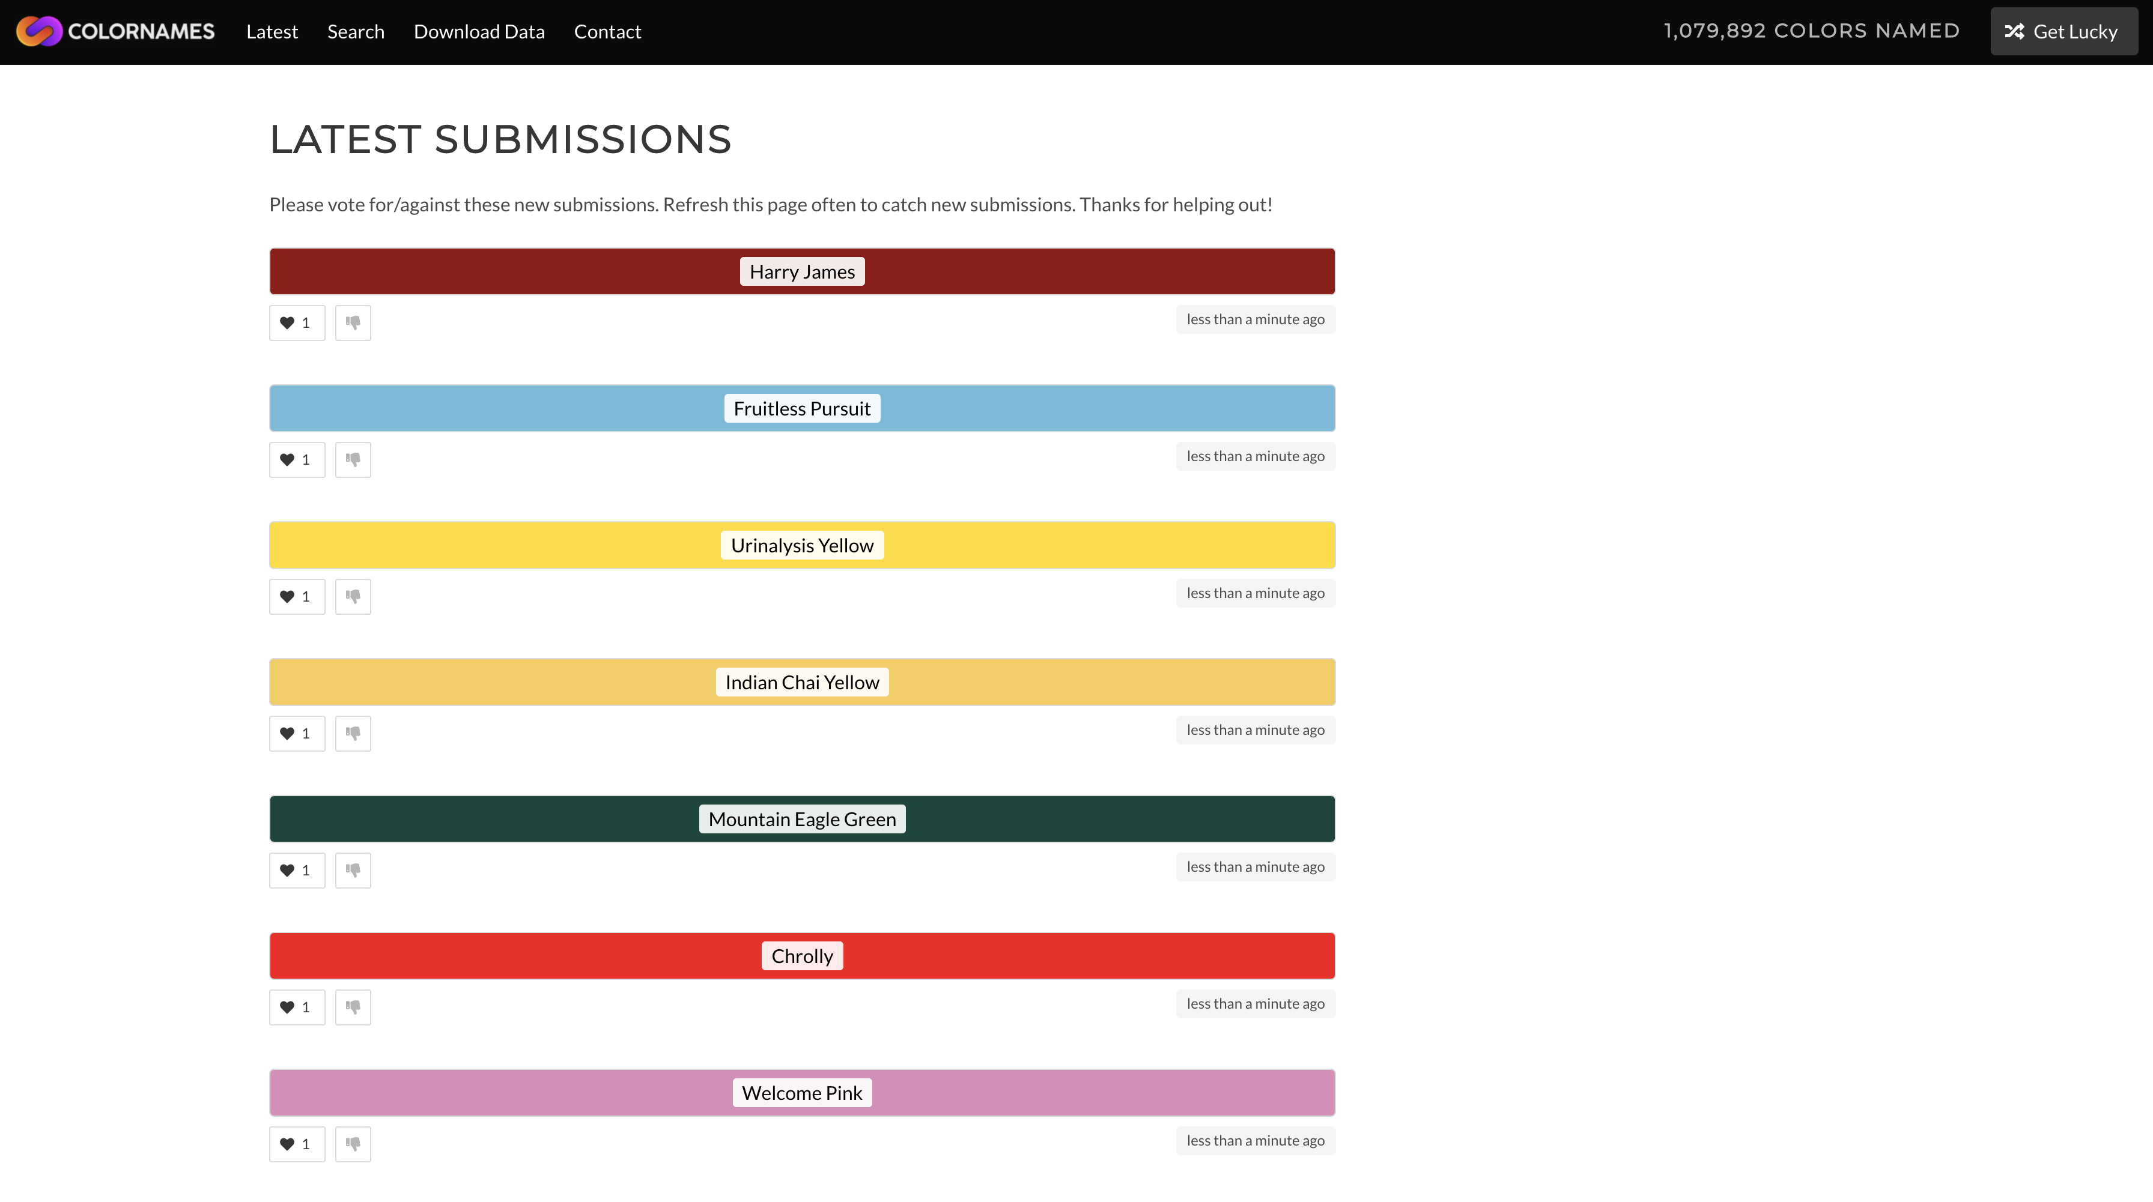This screenshot has height=1202, width=2153.
Task: Upvote the Welcome Pink color
Action: [x=297, y=1144]
